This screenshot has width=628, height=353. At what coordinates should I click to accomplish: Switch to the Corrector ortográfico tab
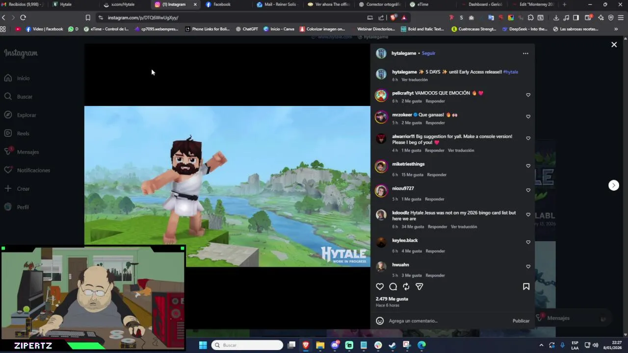(379, 4)
